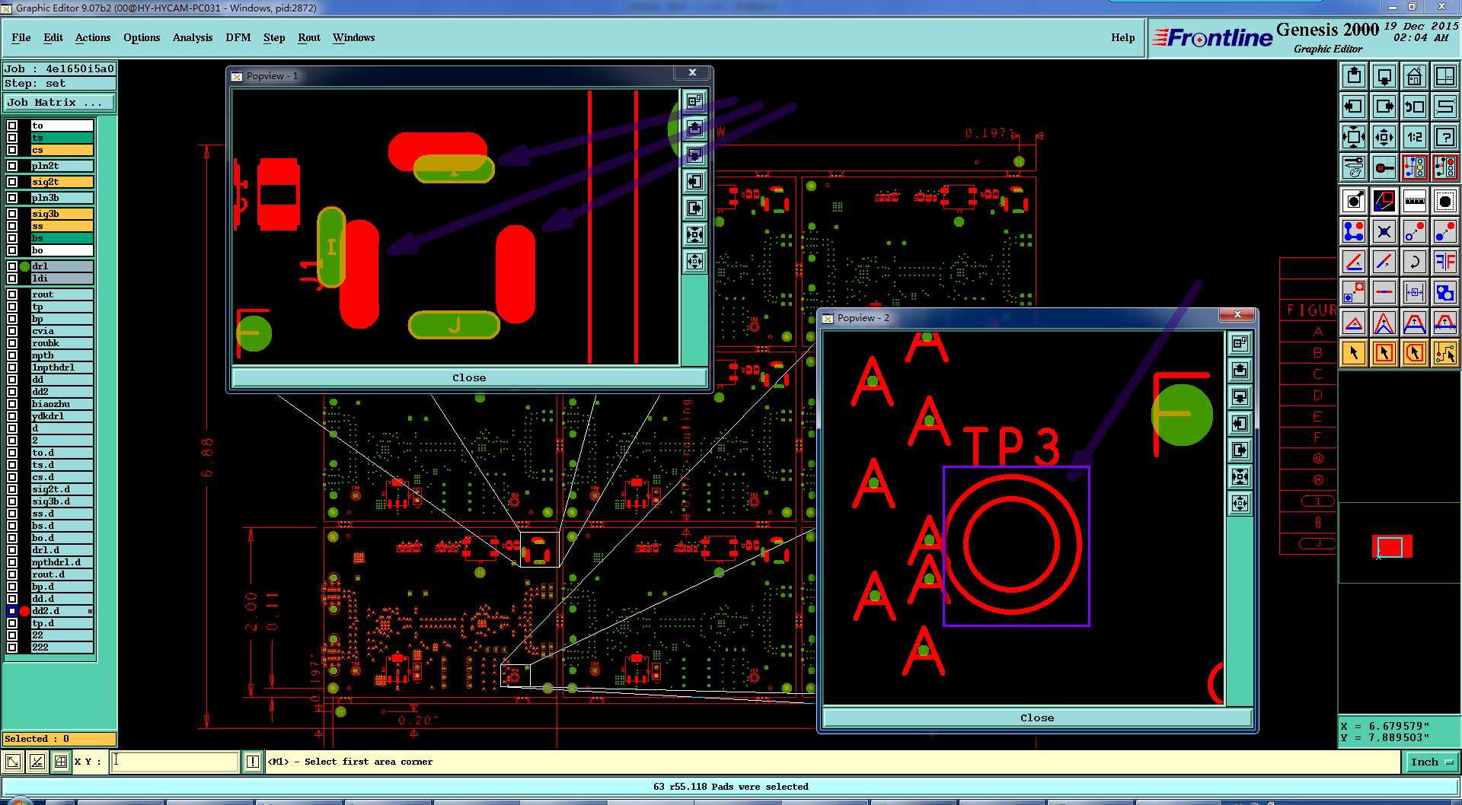Toggle the checkbox for layer rout
The height and width of the screenshot is (805, 1462).
point(12,294)
